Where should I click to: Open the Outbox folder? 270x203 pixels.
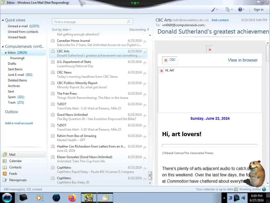click(11, 112)
